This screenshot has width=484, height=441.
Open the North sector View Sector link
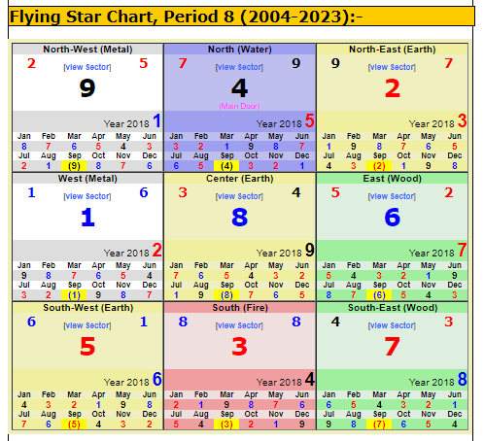click(x=239, y=67)
